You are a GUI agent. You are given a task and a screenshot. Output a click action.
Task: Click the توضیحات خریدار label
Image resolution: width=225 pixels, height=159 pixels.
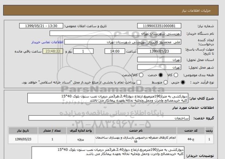click(200, 156)
